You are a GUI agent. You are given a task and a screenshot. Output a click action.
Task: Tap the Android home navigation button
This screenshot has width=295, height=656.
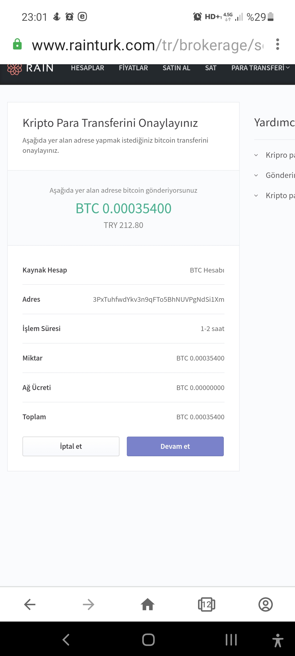[x=148, y=640]
